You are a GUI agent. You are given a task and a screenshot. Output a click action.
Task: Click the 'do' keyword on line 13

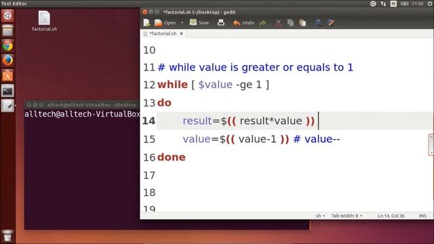tap(164, 103)
